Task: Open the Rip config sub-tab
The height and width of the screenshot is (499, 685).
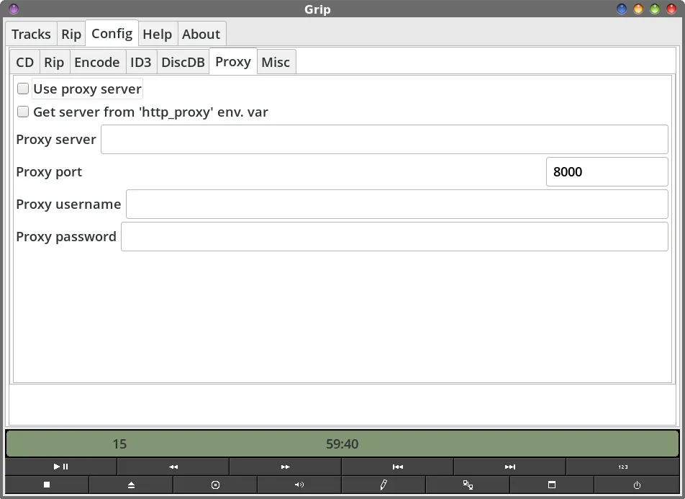Action: [54, 62]
